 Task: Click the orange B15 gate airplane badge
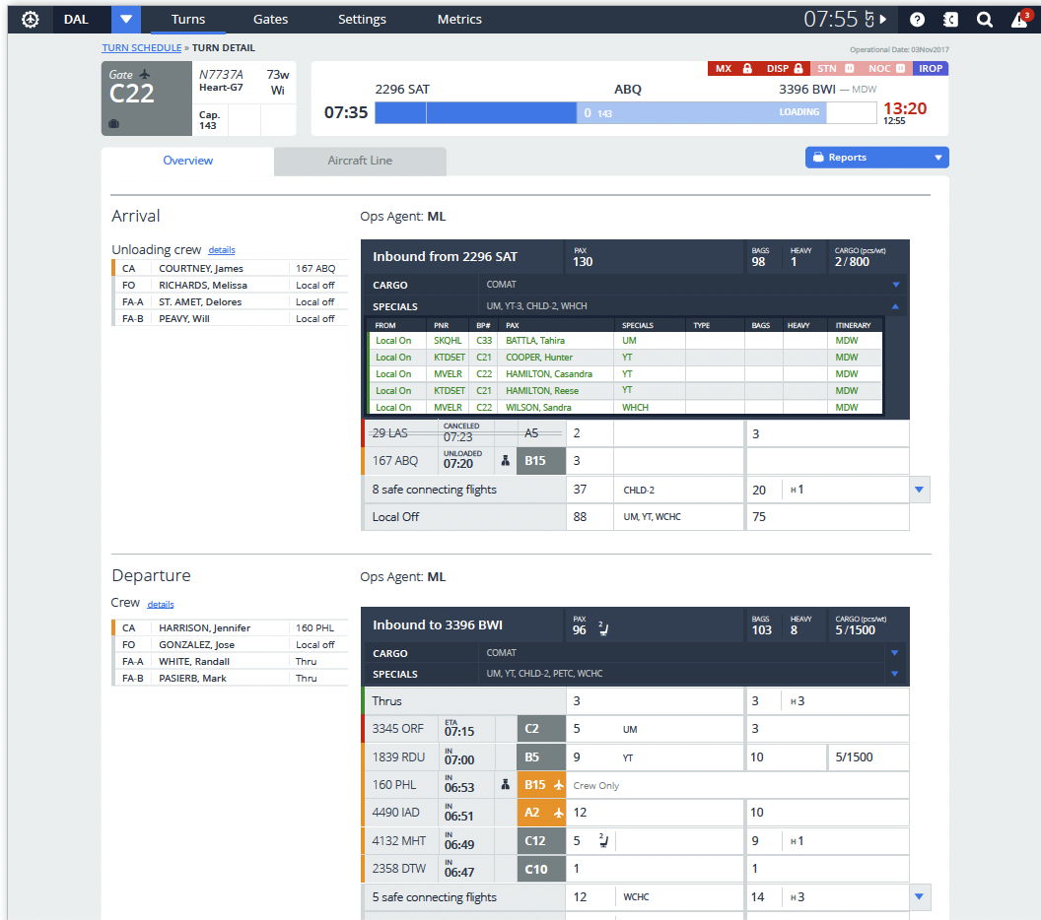tap(541, 785)
